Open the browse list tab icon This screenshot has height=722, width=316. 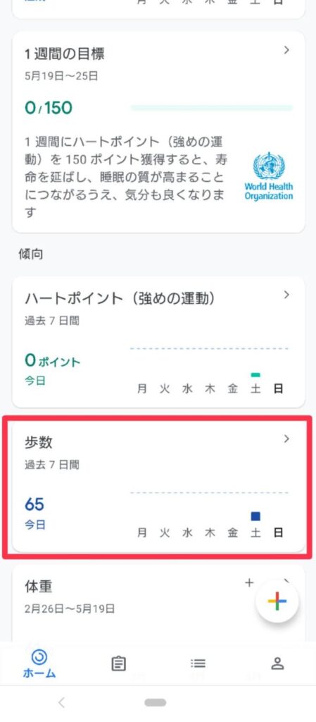198,663
